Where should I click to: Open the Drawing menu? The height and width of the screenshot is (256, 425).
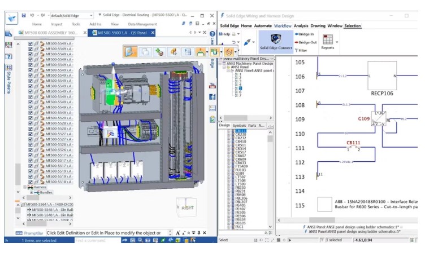[x=318, y=26]
